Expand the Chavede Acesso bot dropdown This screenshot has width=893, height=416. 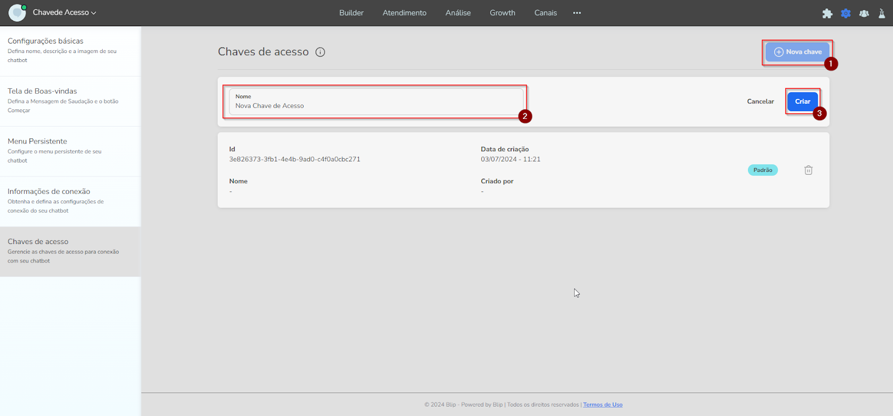pyautogui.click(x=65, y=12)
